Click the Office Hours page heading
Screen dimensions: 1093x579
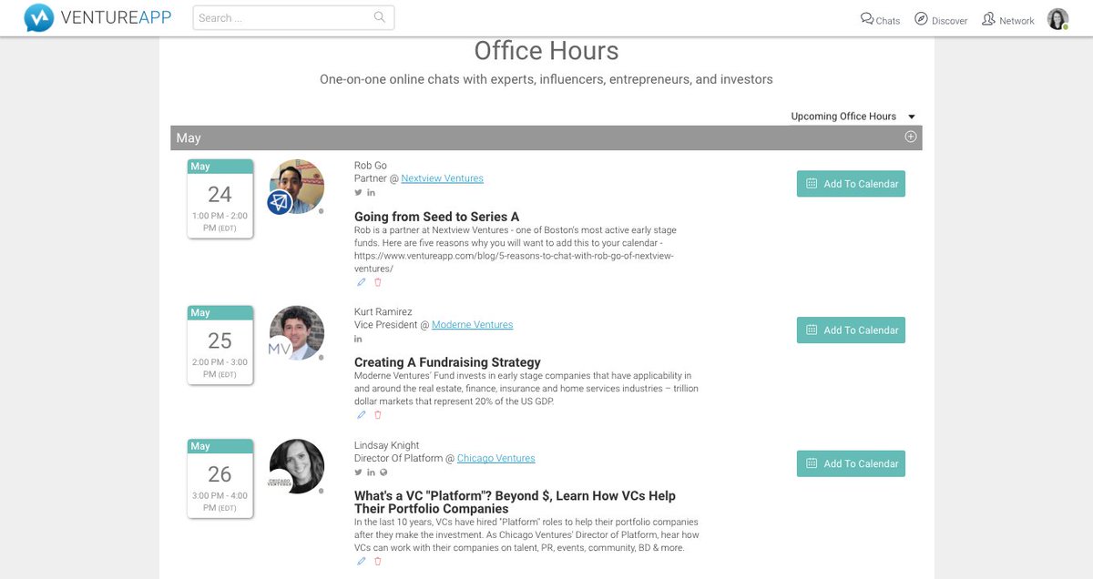coord(546,51)
